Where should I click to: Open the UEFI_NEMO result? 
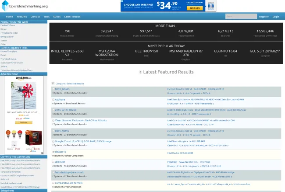62,131
